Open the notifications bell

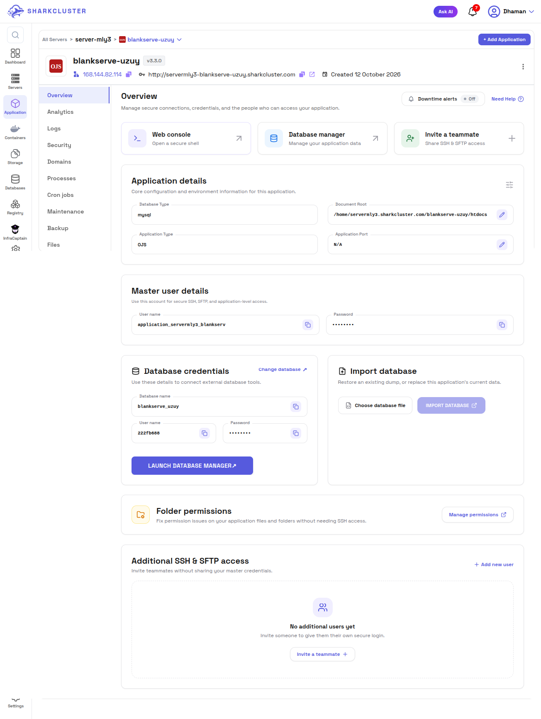(473, 11)
